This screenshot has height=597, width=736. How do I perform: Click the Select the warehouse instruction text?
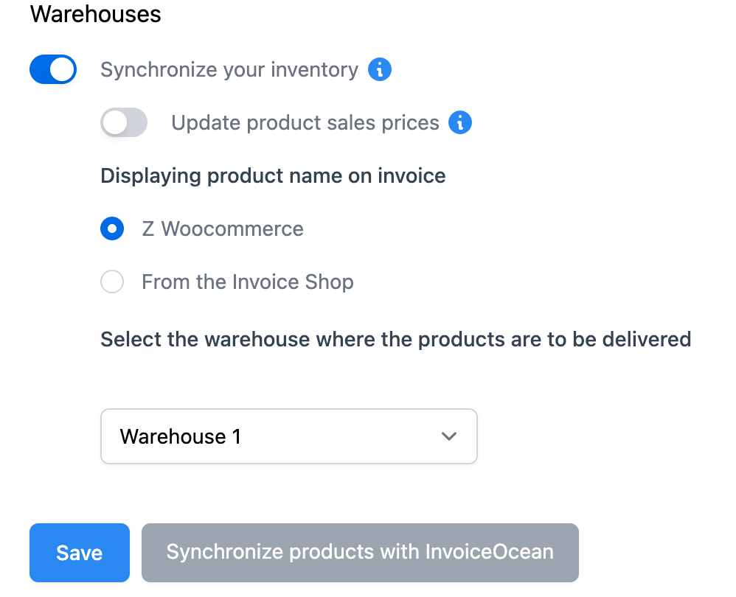(395, 339)
